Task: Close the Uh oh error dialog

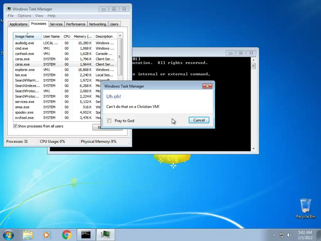Action: click(207, 86)
